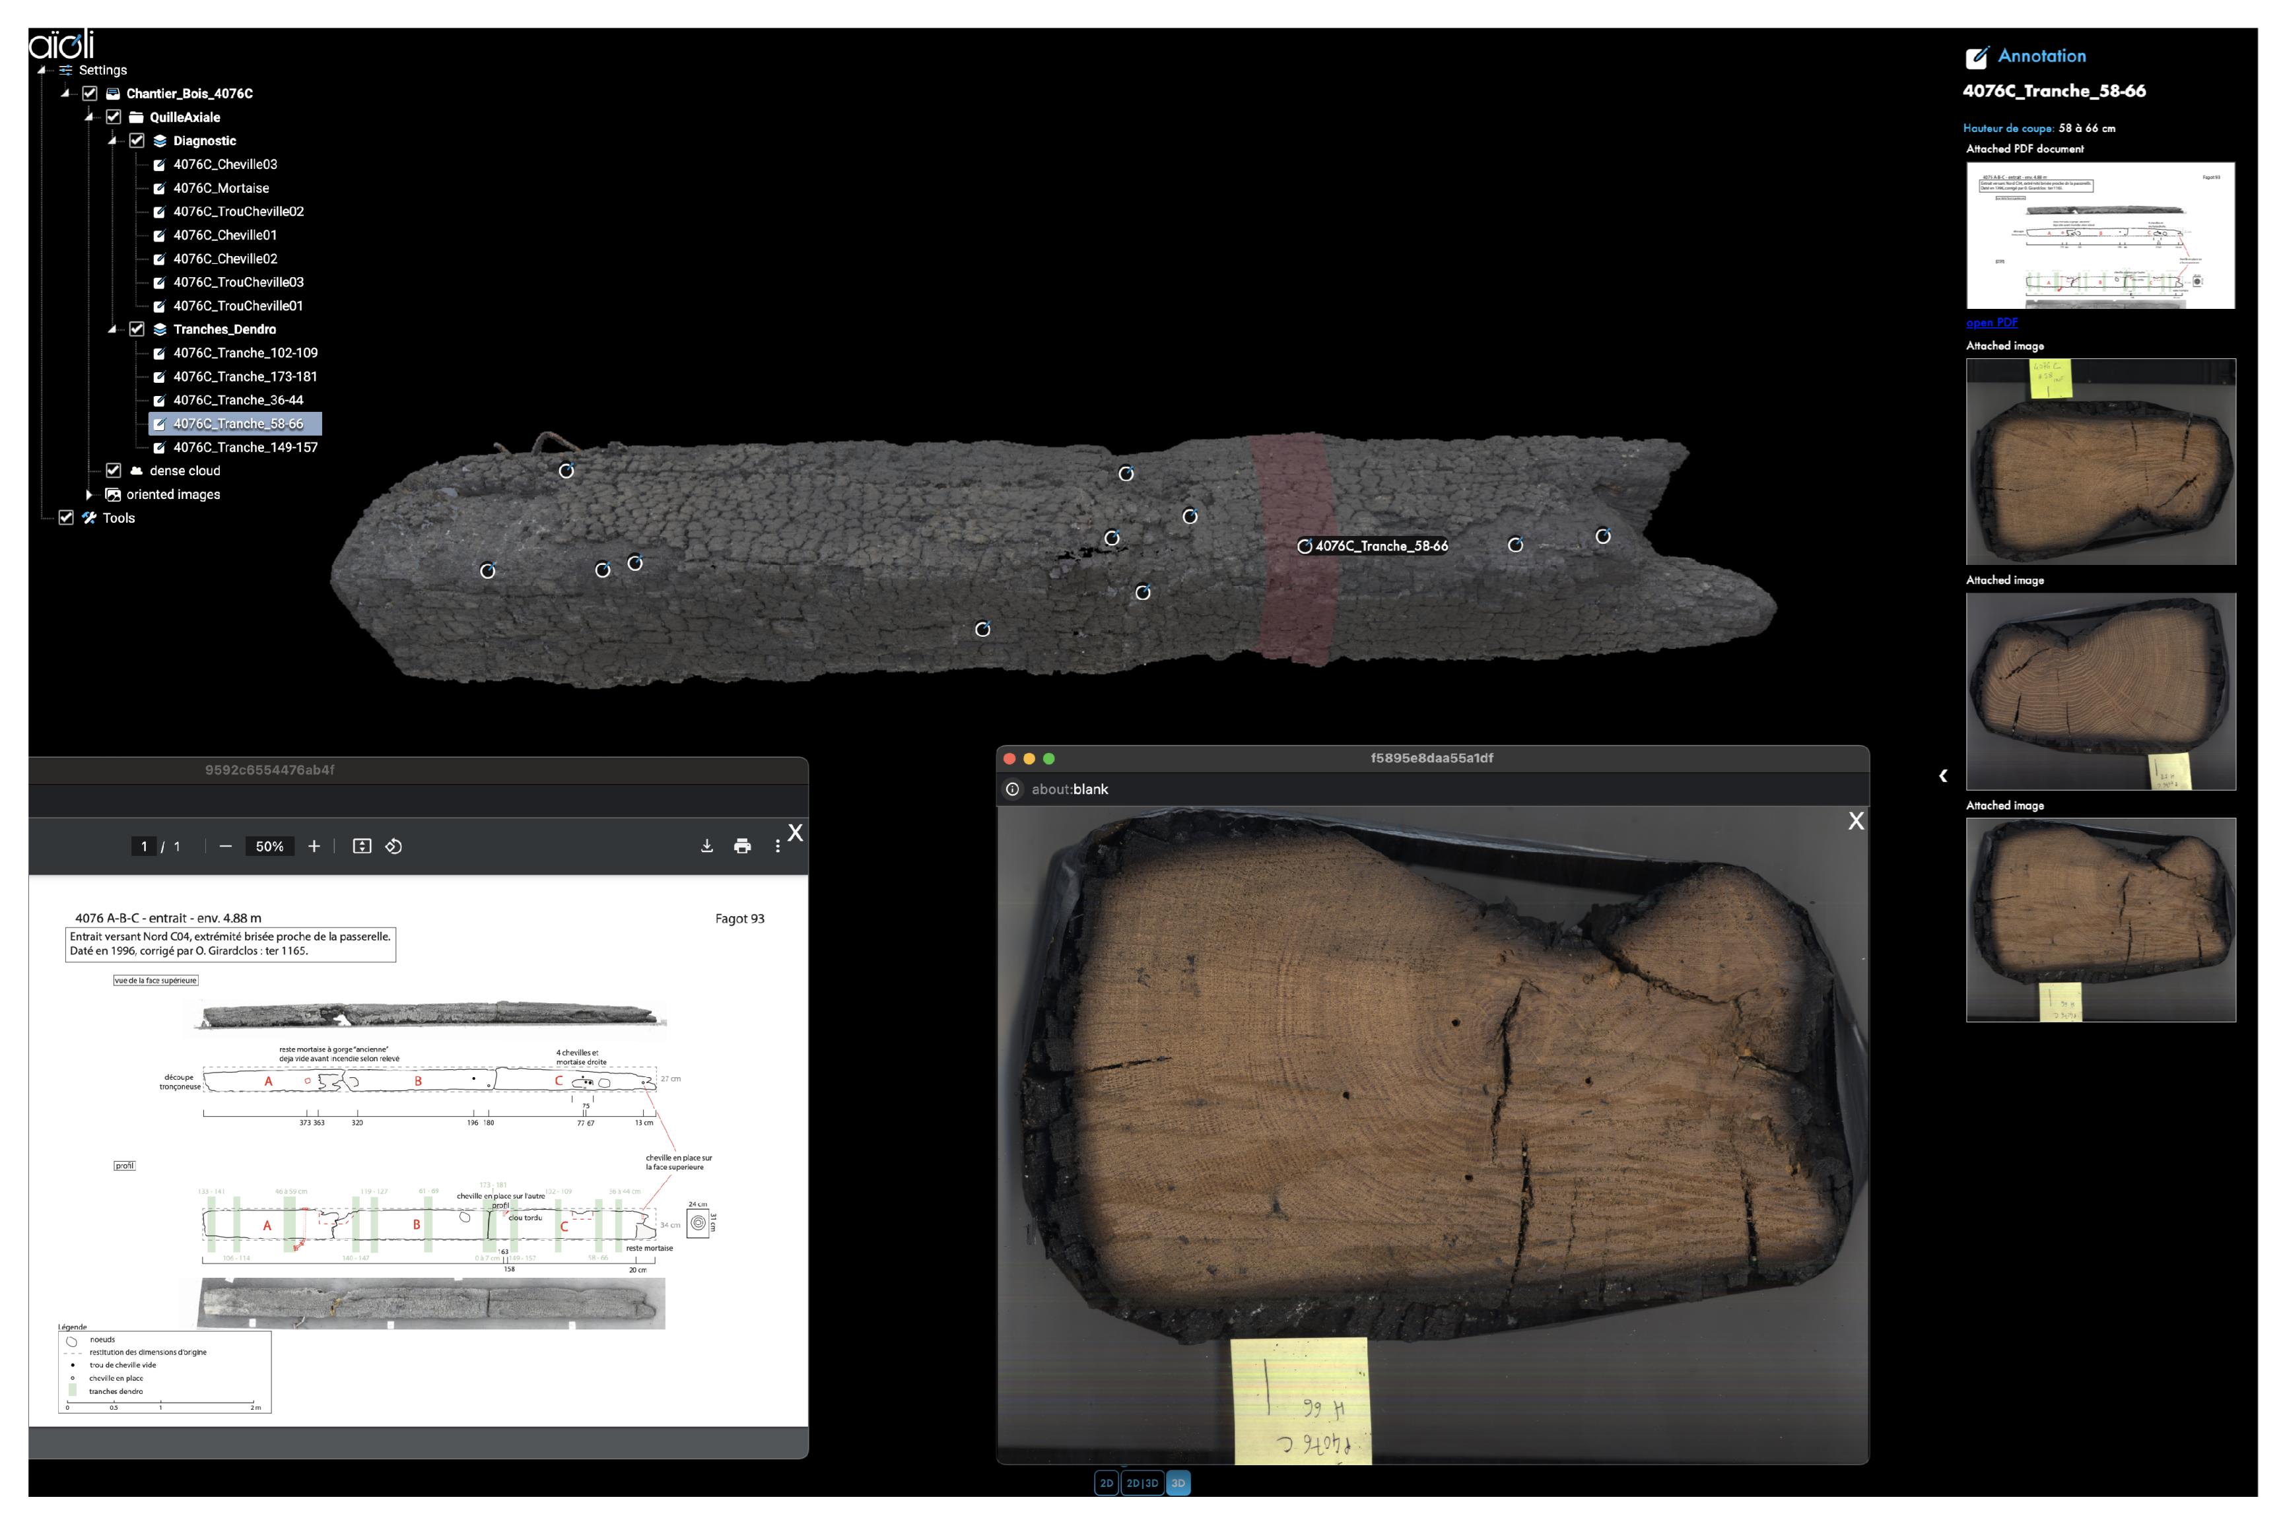Click the PDF download icon
Image resolution: width=2283 pixels, height=1518 pixels.
[707, 846]
